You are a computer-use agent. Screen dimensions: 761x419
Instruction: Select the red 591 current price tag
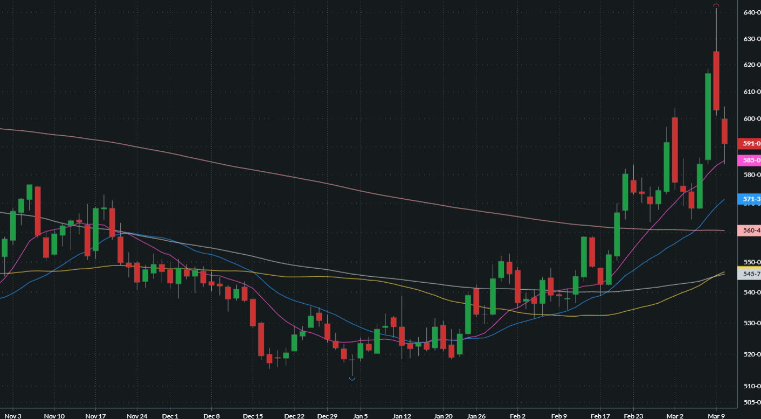(x=751, y=143)
